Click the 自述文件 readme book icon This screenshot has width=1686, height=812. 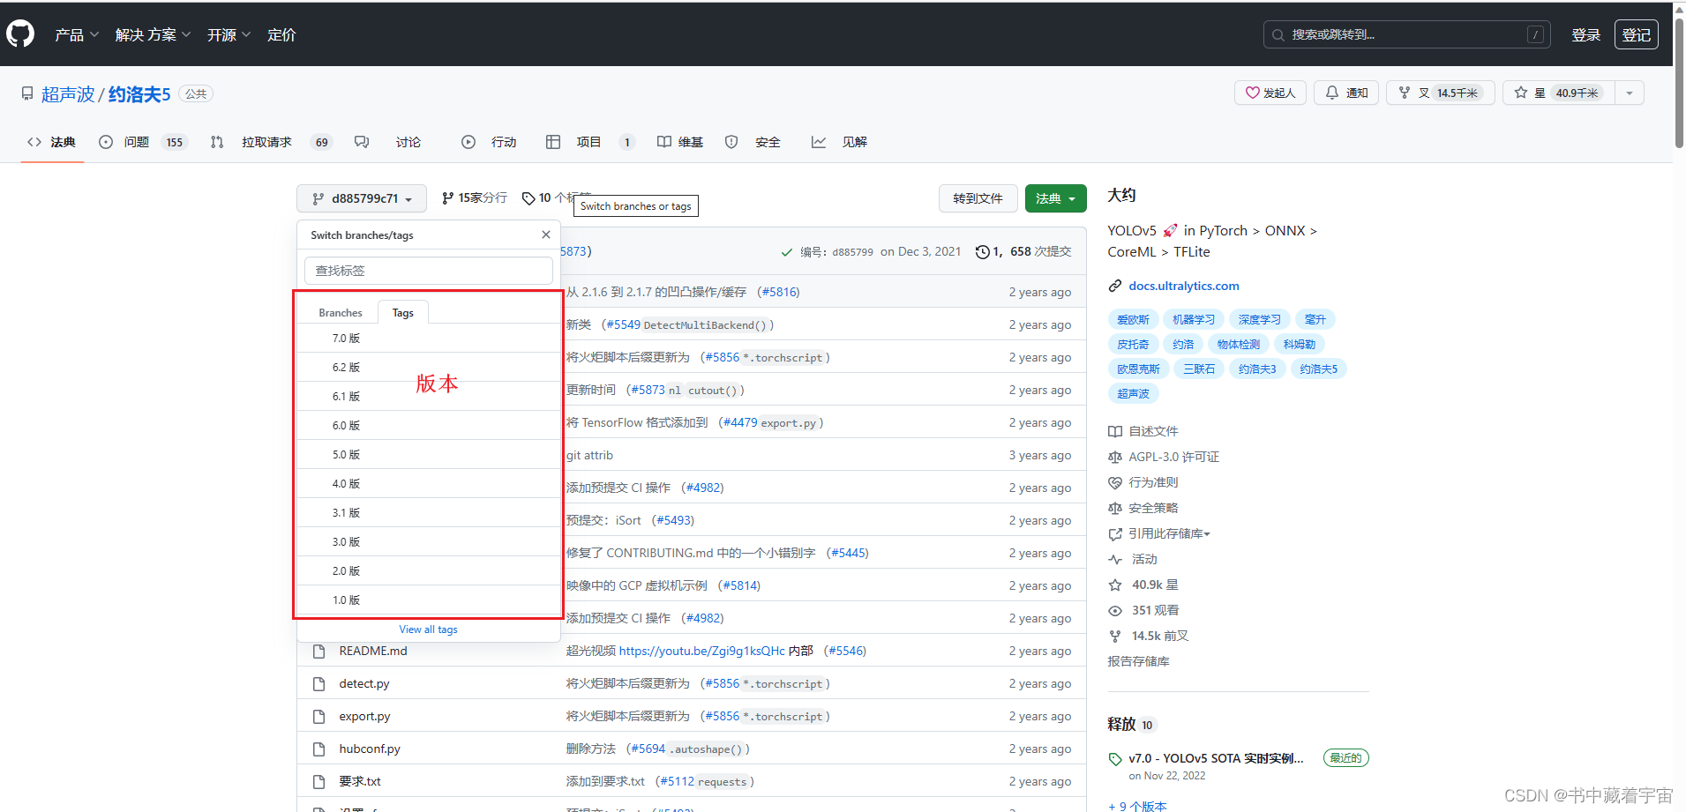1115,432
